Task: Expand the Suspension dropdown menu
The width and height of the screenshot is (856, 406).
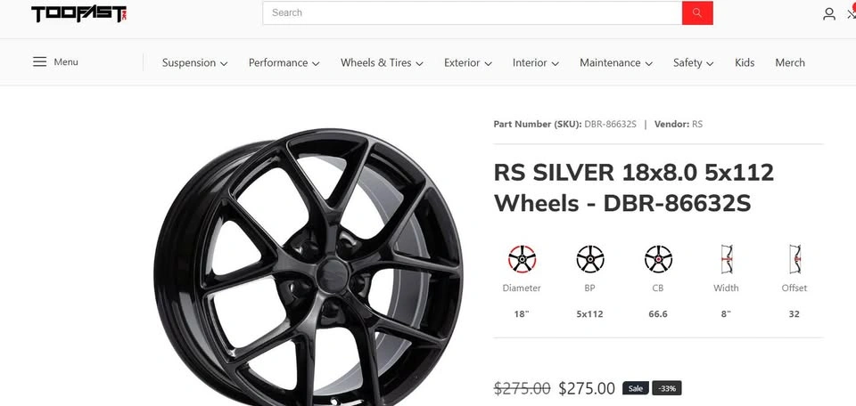Action: (x=195, y=62)
